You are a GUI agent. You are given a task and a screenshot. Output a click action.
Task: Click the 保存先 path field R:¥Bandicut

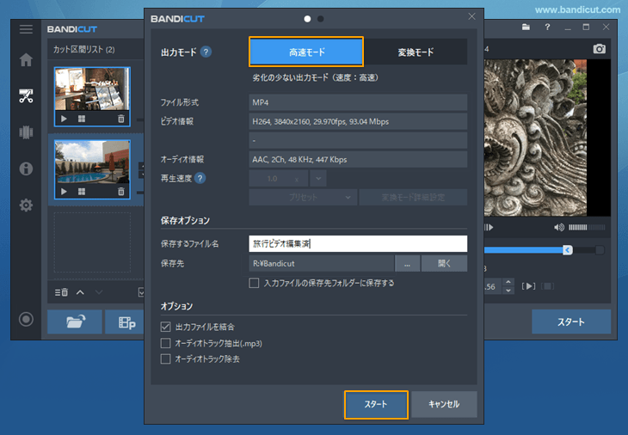(x=321, y=263)
